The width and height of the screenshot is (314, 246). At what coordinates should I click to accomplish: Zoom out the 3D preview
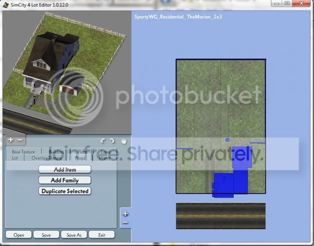click(x=20, y=140)
